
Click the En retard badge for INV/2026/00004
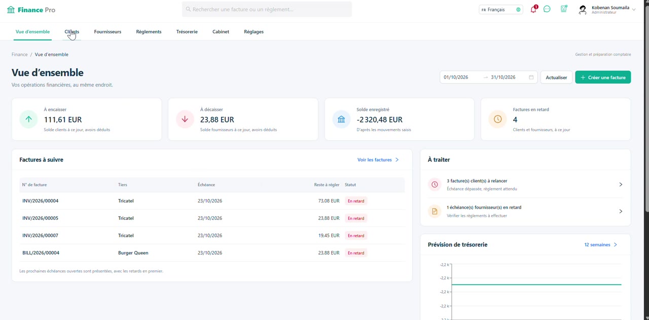click(x=356, y=201)
